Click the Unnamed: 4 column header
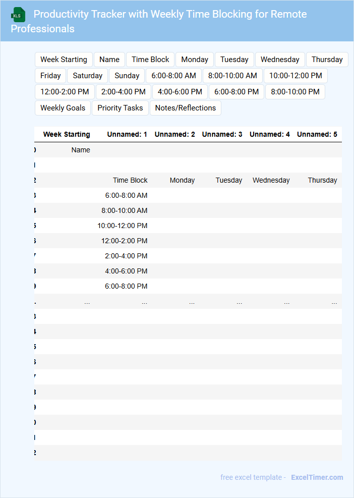Image resolution: width=354 pixels, height=498 pixels. tap(270, 134)
